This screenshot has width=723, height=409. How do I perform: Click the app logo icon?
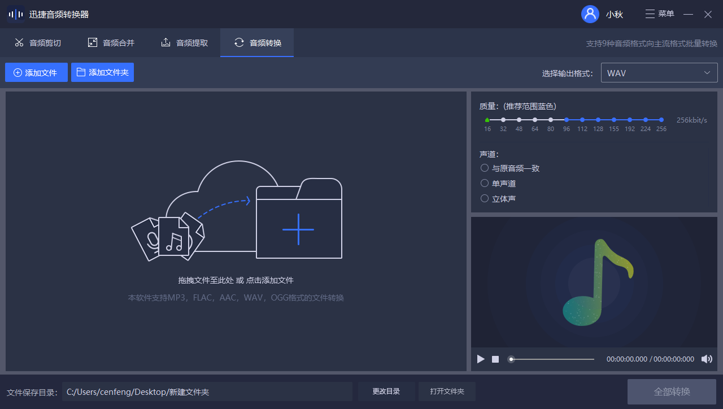(x=15, y=14)
